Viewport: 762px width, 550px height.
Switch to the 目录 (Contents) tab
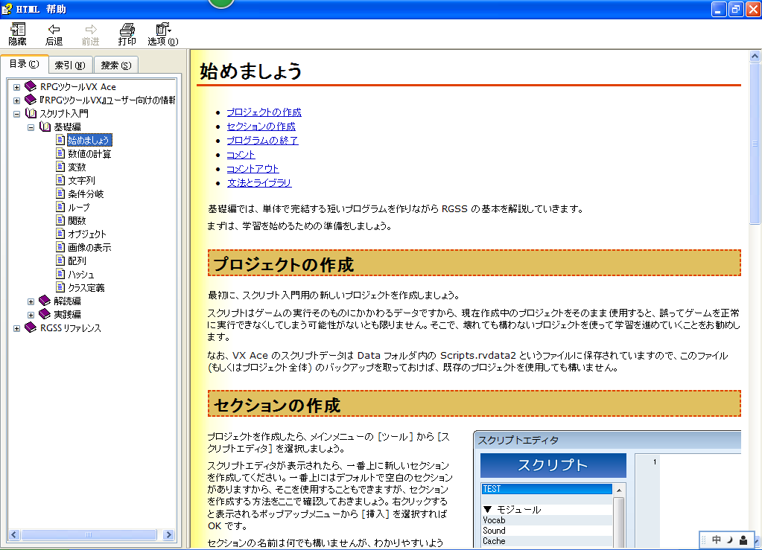pyautogui.click(x=25, y=64)
